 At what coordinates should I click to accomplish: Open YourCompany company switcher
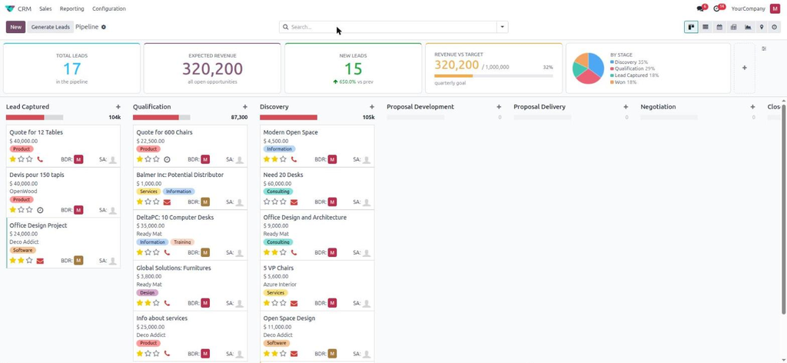(748, 8)
